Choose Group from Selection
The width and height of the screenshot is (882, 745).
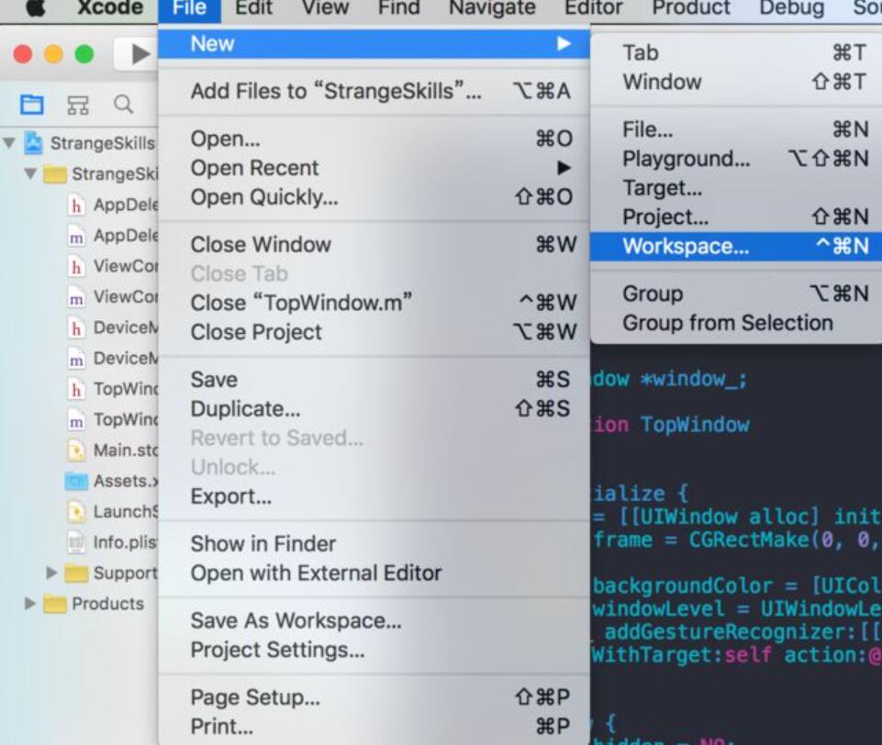pyautogui.click(x=736, y=323)
